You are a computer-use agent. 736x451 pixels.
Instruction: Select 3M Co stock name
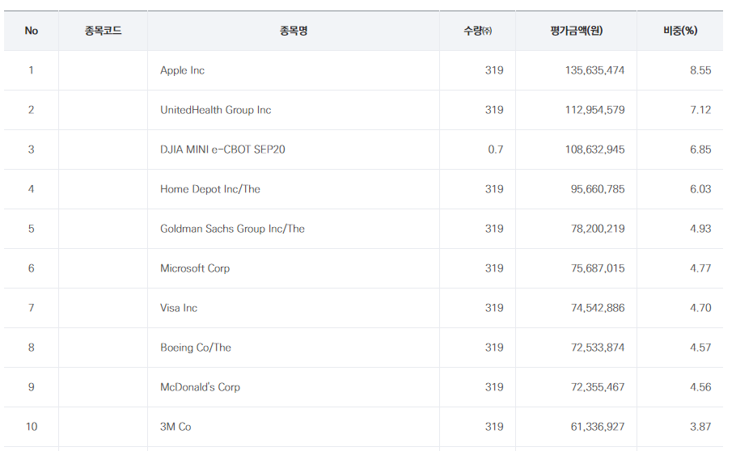(176, 427)
